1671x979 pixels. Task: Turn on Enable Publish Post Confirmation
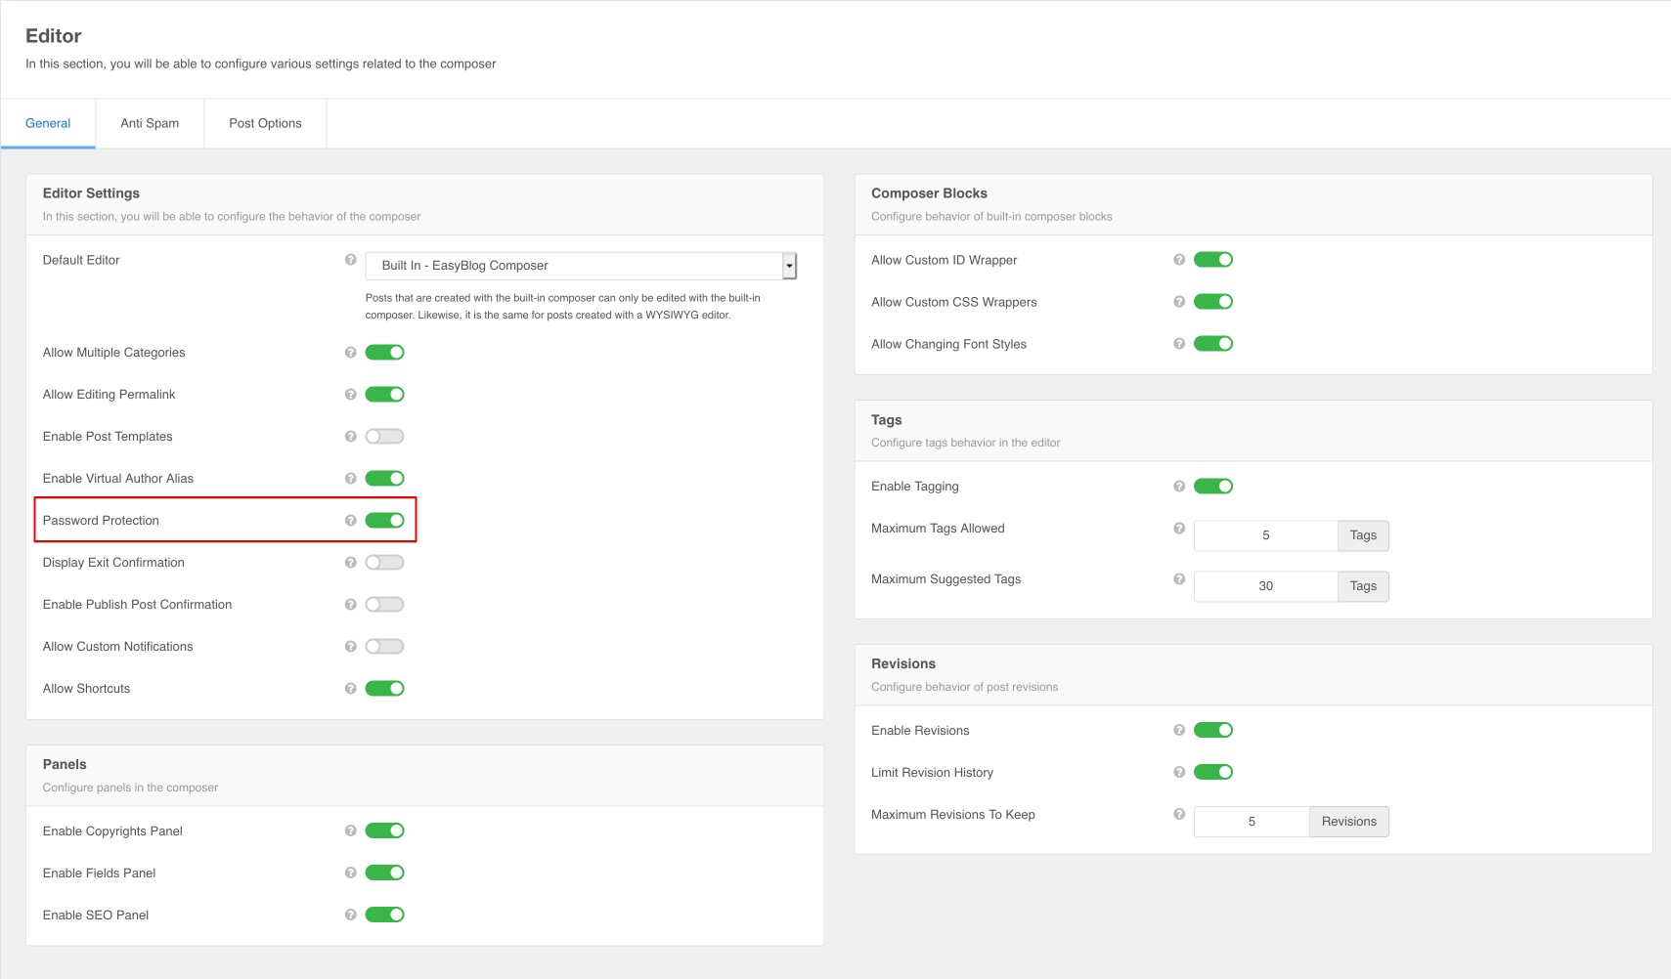384,605
